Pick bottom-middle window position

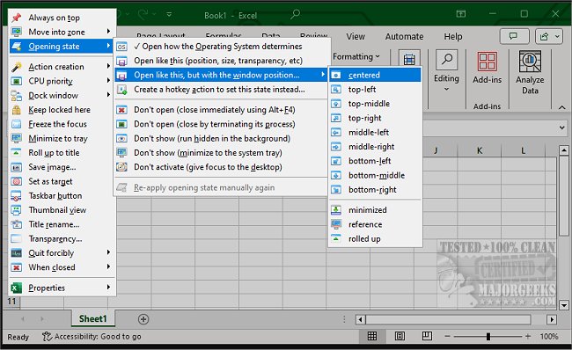tap(375, 175)
